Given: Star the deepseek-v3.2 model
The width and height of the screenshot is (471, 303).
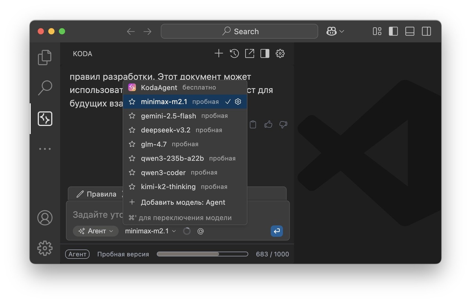Looking at the screenshot, I should pyautogui.click(x=132, y=130).
